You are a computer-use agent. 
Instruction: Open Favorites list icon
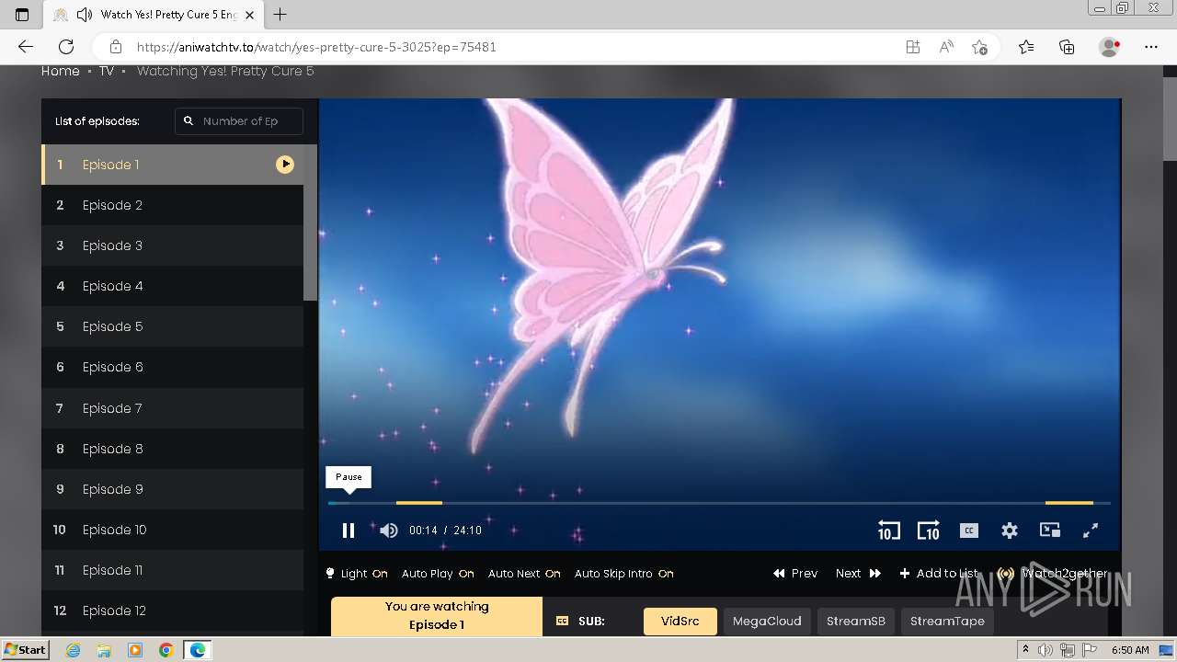(x=1026, y=47)
